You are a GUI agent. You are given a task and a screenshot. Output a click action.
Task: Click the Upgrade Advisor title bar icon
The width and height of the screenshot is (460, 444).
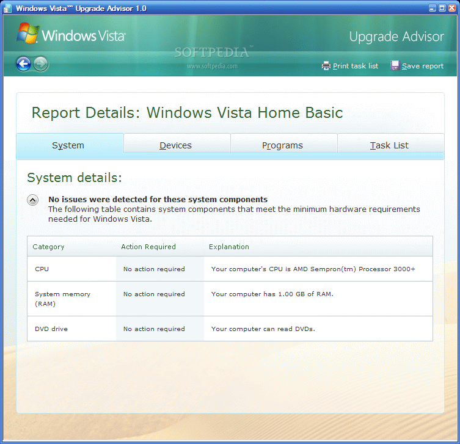[x=7, y=8]
